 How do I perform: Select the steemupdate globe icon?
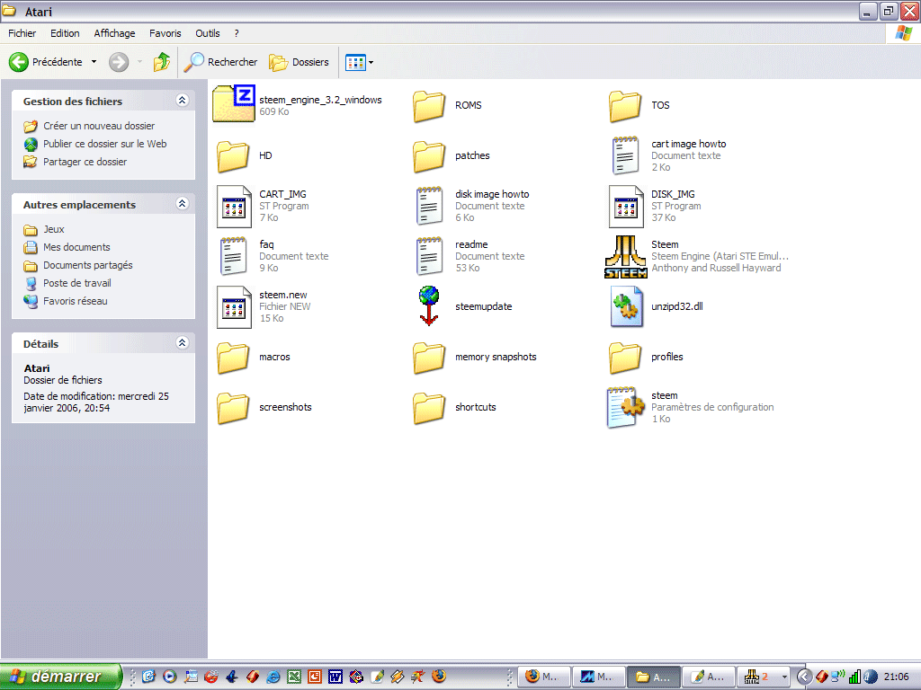point(429,305)
